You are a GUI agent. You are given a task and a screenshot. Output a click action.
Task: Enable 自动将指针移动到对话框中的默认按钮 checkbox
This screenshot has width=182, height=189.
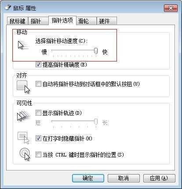(38, 84)
